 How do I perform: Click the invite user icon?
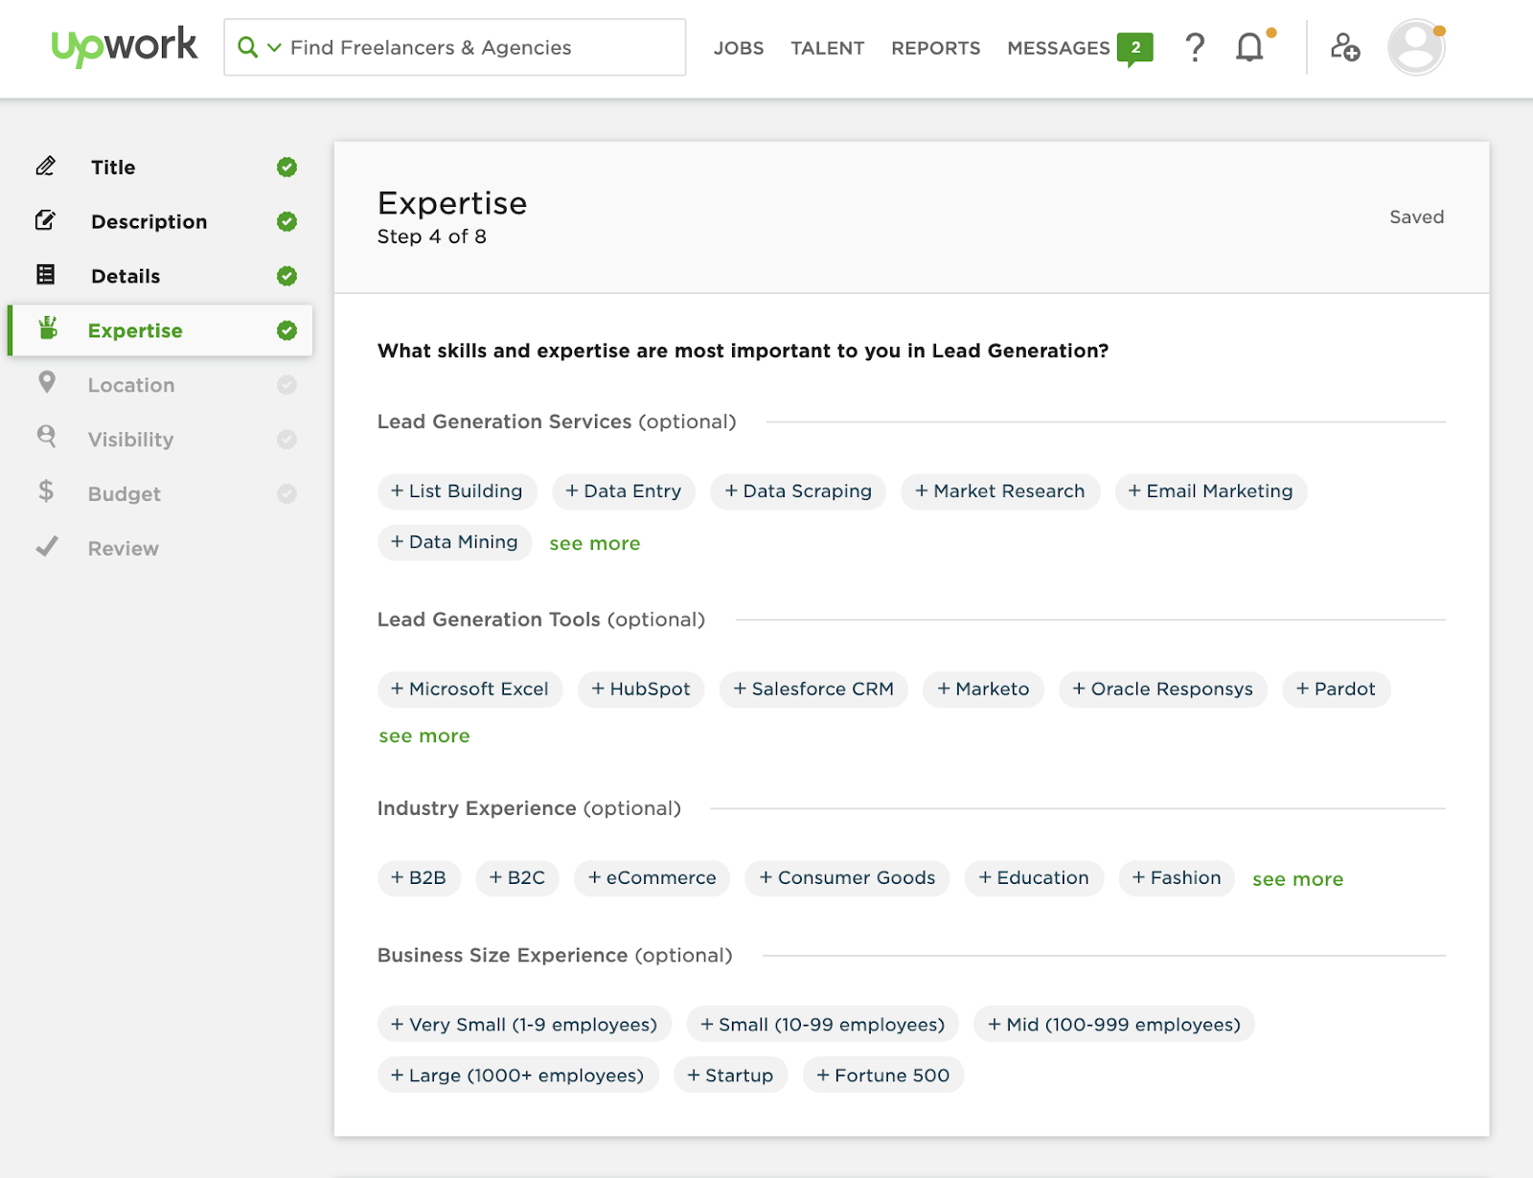click(1344, 47)
